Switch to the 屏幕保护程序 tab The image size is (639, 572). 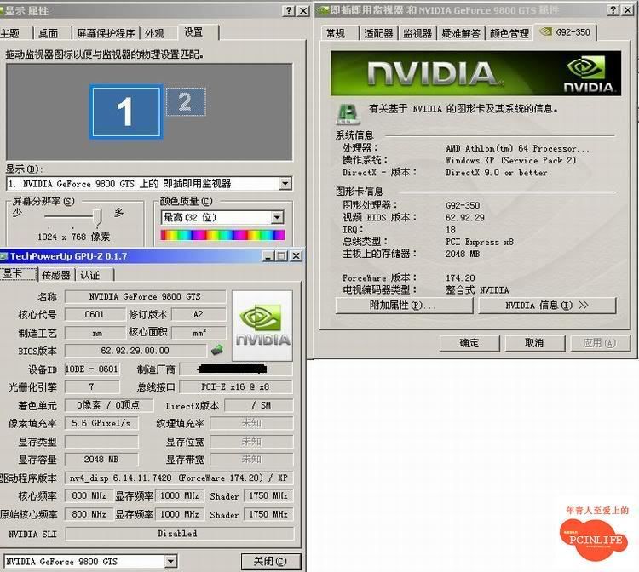[x=106, y=33]
